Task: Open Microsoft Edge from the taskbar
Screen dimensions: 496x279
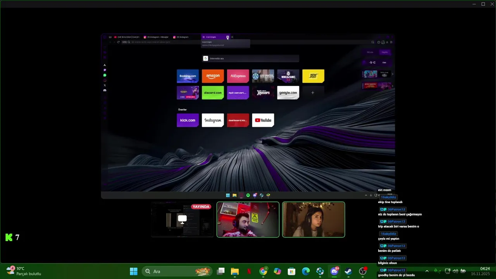Action: pos(306,271)
